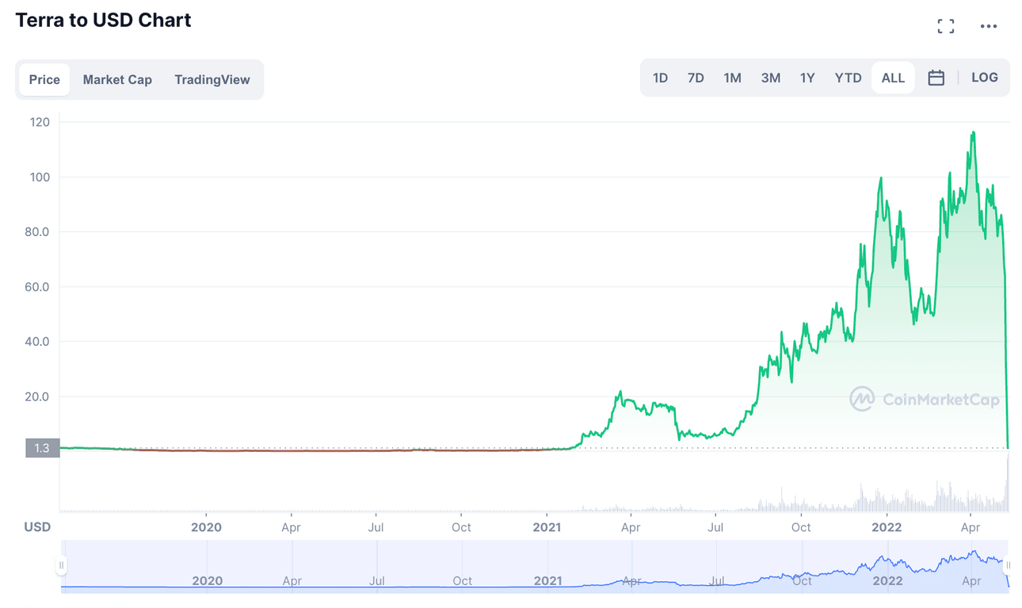Image resolution: width=1022 pixels, height=608 pixels.
Task: Click the CoinMarketCap watermark logo
Action: (924, 399)
